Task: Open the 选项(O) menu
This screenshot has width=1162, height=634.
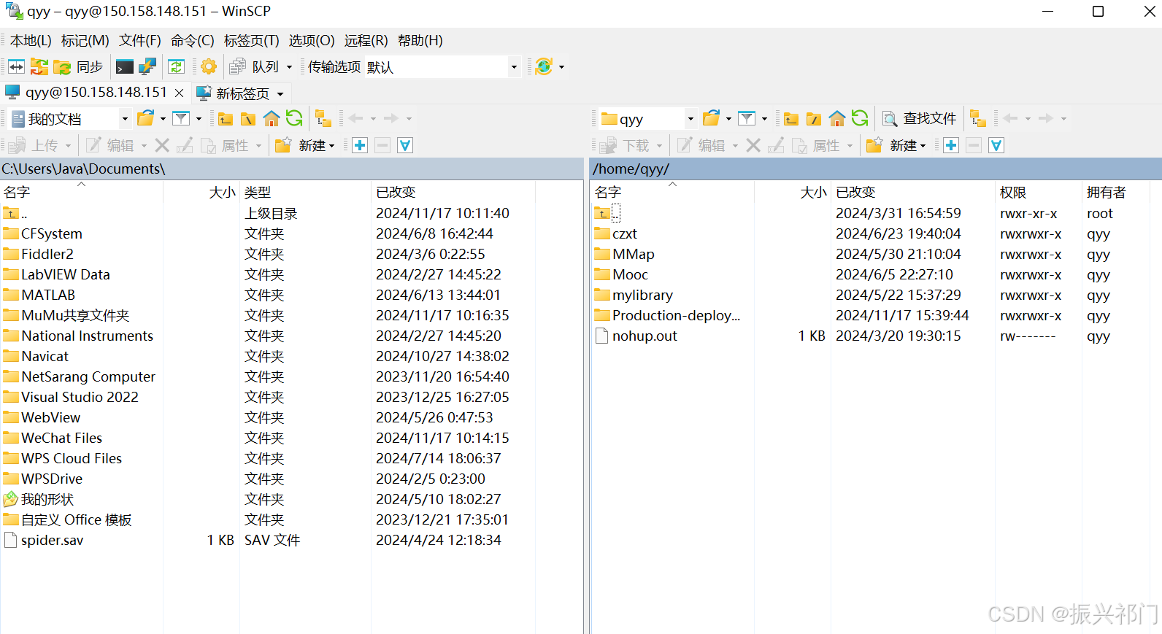Action: tap(312, 41)
